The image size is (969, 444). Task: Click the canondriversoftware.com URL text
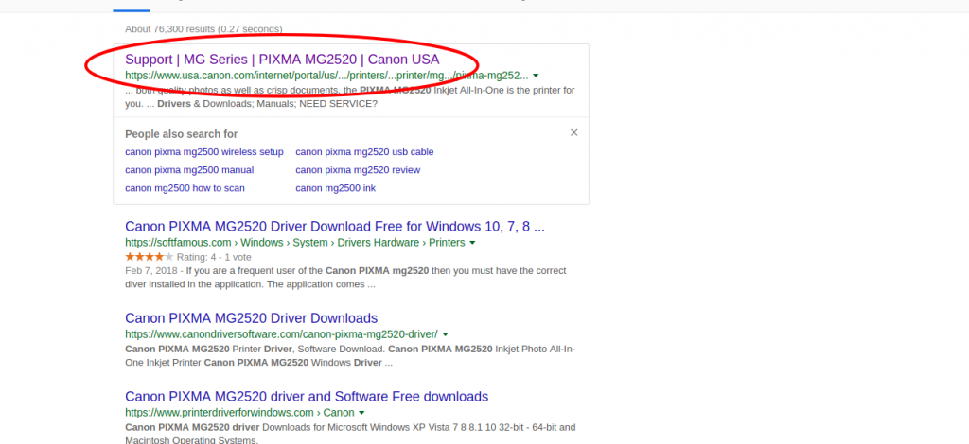pos(281,334)
